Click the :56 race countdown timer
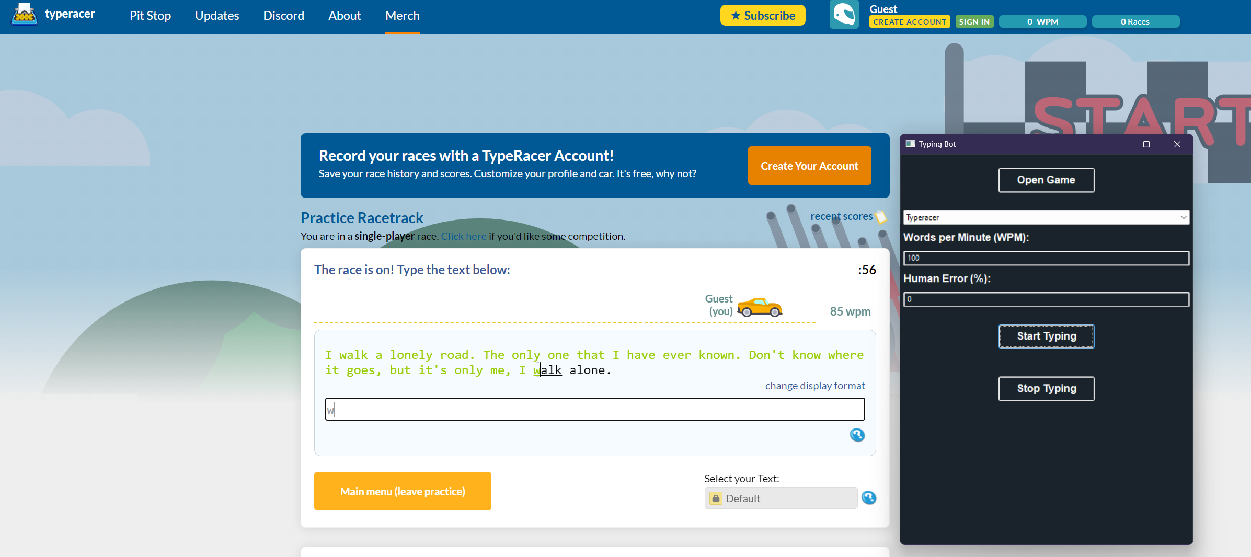This screenshot has width=1251, height=557. tap(867, 270)
